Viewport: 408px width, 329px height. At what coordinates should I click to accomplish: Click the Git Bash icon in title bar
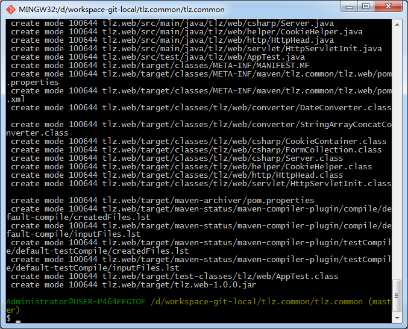(11, 10)
